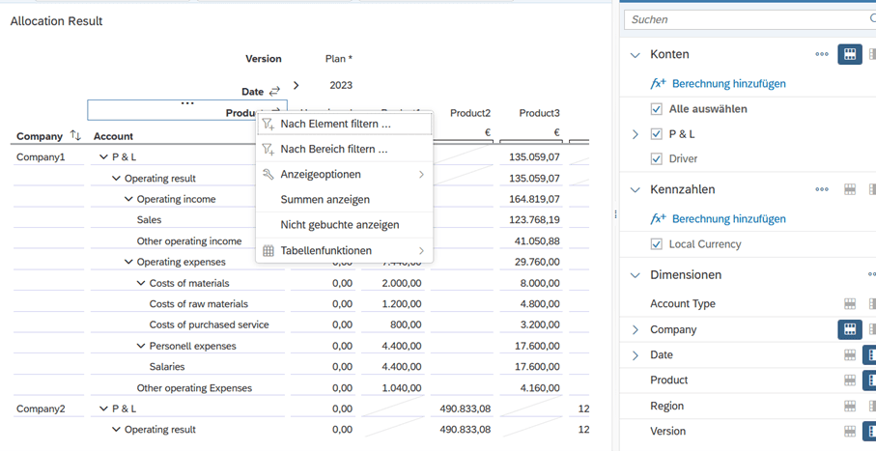Collapse Operating income row in table
This screenshot has width=876, height=451.
128,200
